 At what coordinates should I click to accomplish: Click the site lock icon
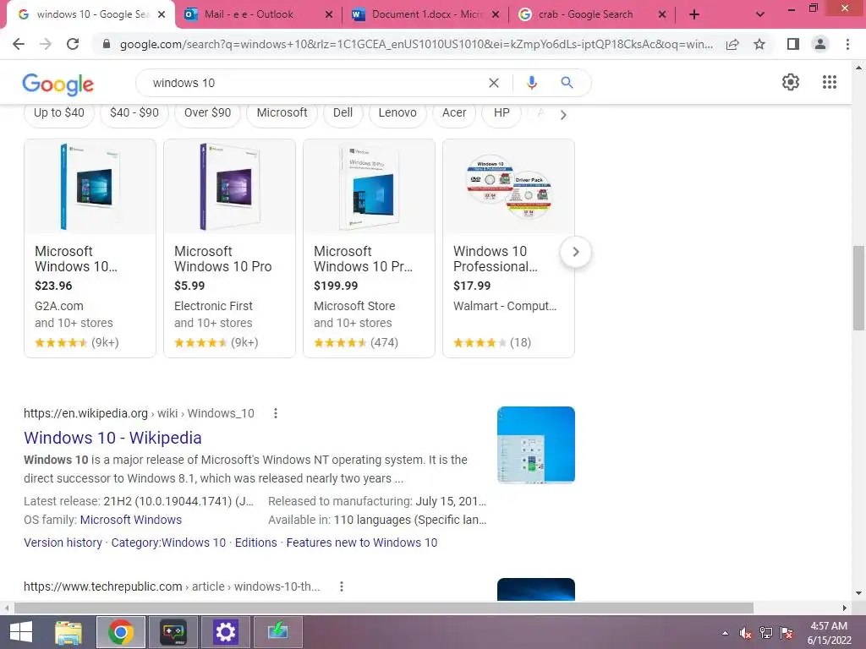(107, 44)
